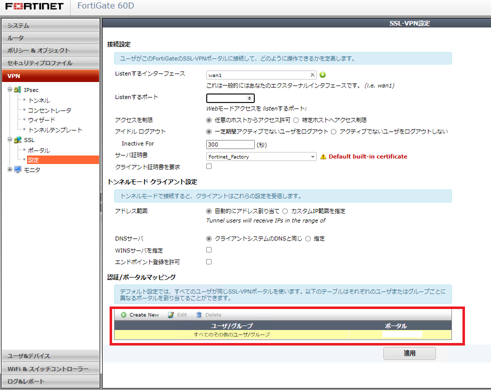
Task: Select 任意のホストからアクセス許可 radio
Action: tap(209, 120)
